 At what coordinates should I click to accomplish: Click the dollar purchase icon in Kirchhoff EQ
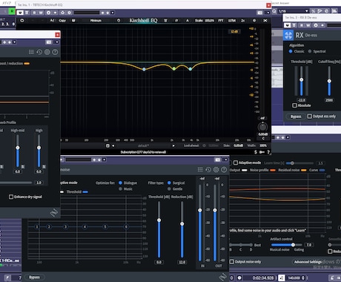pos(256,152)
